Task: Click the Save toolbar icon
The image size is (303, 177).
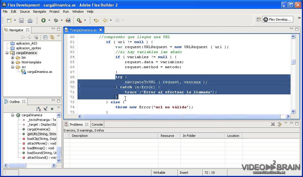Action: click(21, 20)
